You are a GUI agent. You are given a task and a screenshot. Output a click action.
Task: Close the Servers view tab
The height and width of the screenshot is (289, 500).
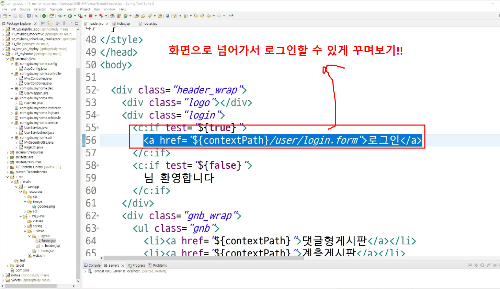[x=123, y=266]
